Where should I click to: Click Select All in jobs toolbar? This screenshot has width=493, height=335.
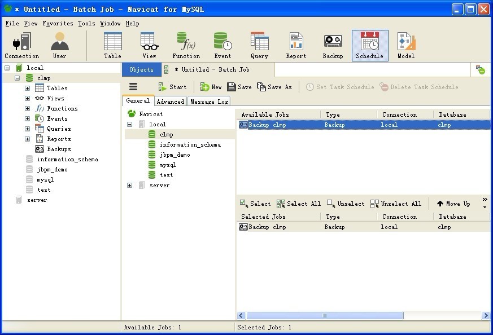point(299,204)
